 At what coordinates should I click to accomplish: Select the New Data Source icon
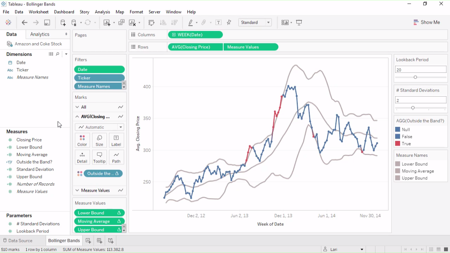63,22
